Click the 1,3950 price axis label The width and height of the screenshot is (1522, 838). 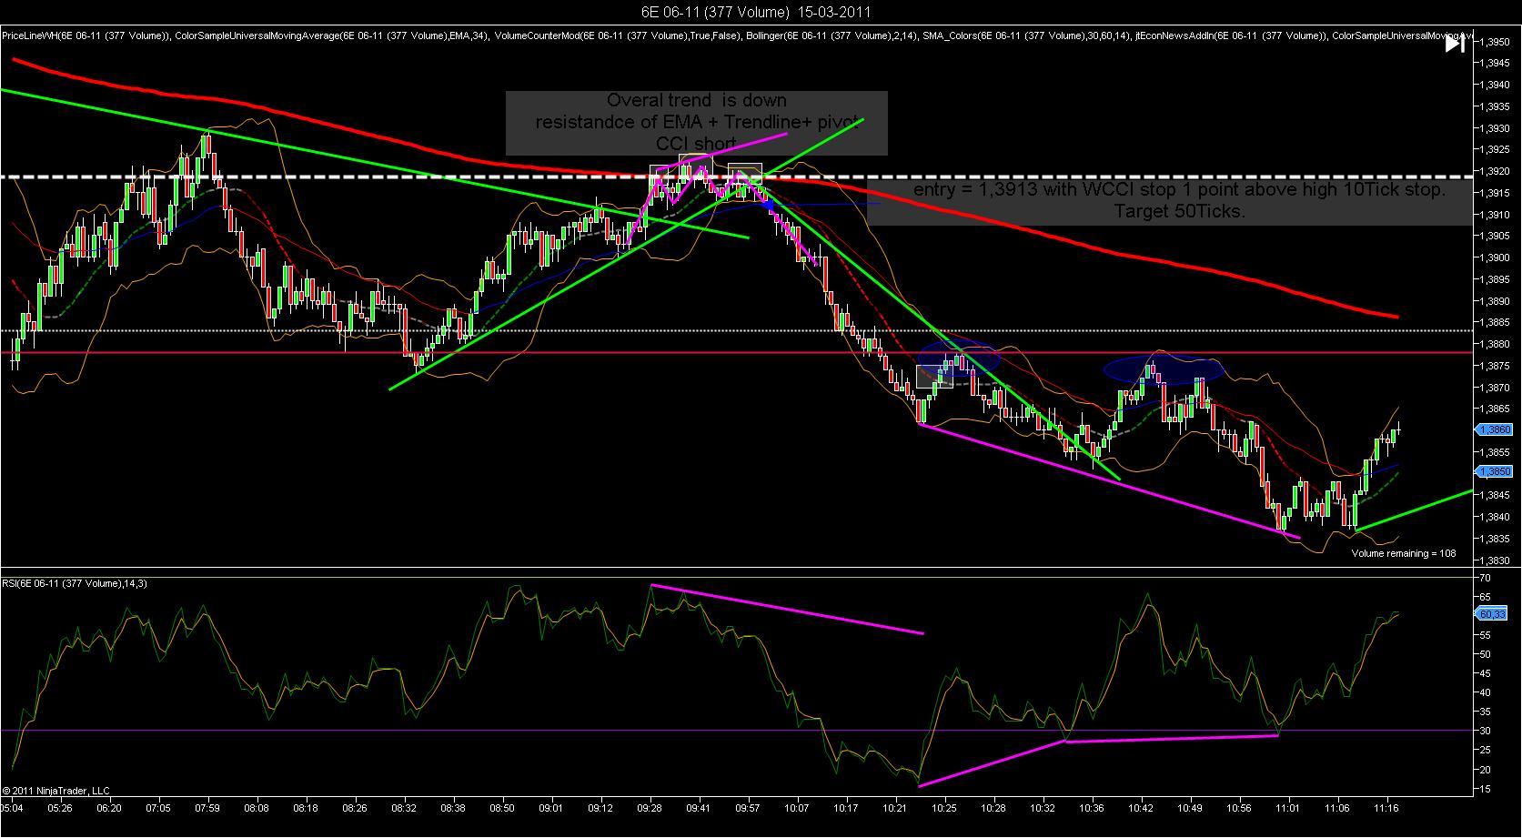[1495, 42]
